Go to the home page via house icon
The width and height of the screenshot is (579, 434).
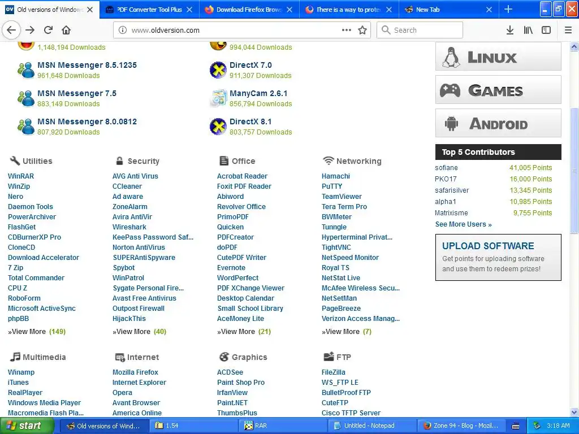tap(66, 31)
